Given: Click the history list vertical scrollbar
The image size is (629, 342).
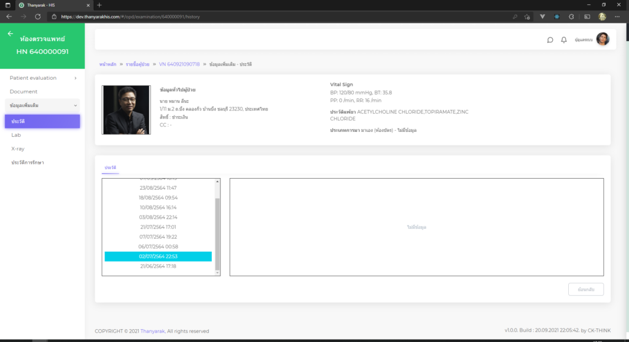Looking at the screenshot, I should 217,233.
